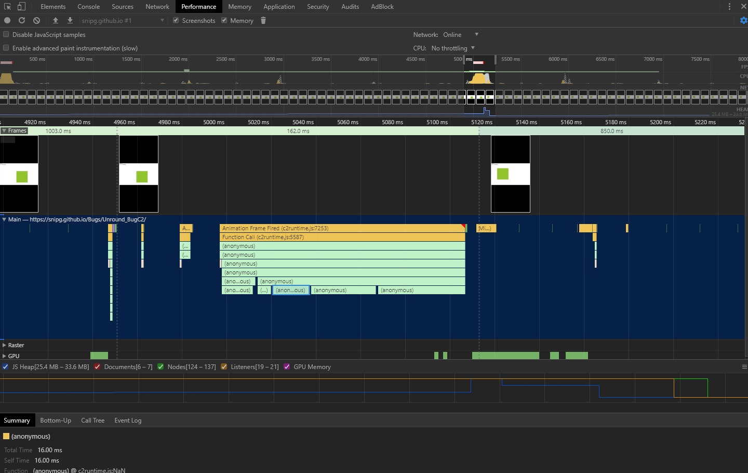Switch to the Bottom-Up tab
The height and width of the screenshot is (473, 748).
[x=56, y=420]
